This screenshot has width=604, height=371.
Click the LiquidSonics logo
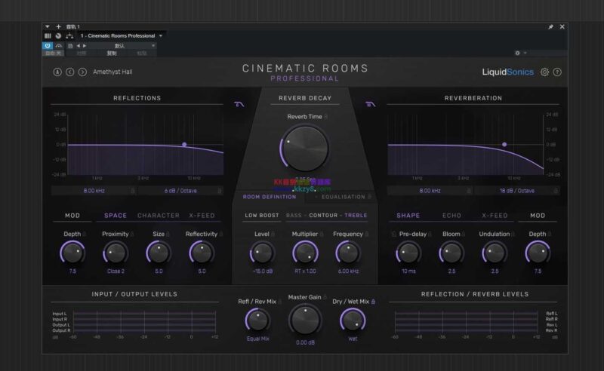[x=507, y=72]
